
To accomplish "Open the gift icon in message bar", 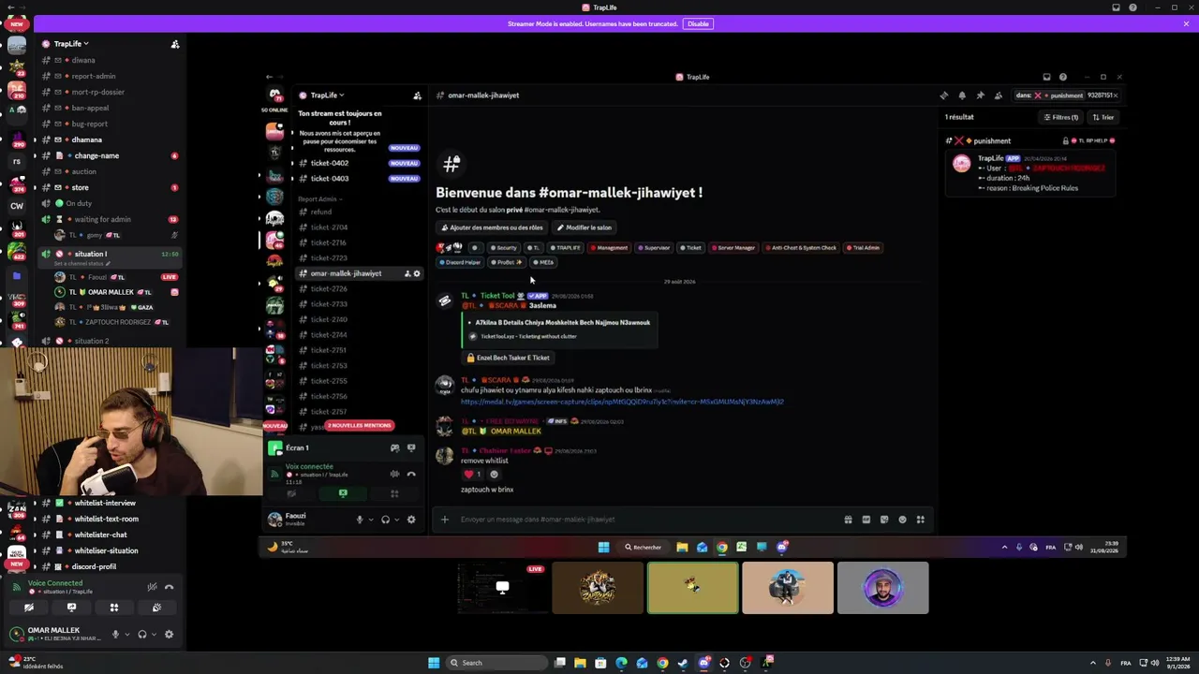I will tap(848, 520).
